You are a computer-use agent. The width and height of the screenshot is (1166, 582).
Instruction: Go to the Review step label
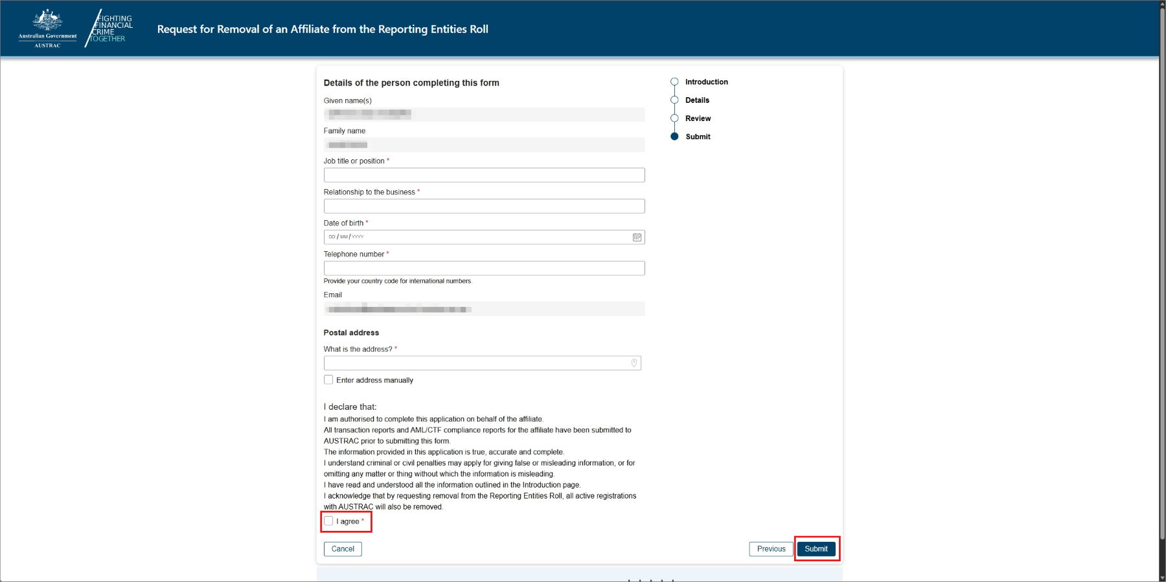698,118
